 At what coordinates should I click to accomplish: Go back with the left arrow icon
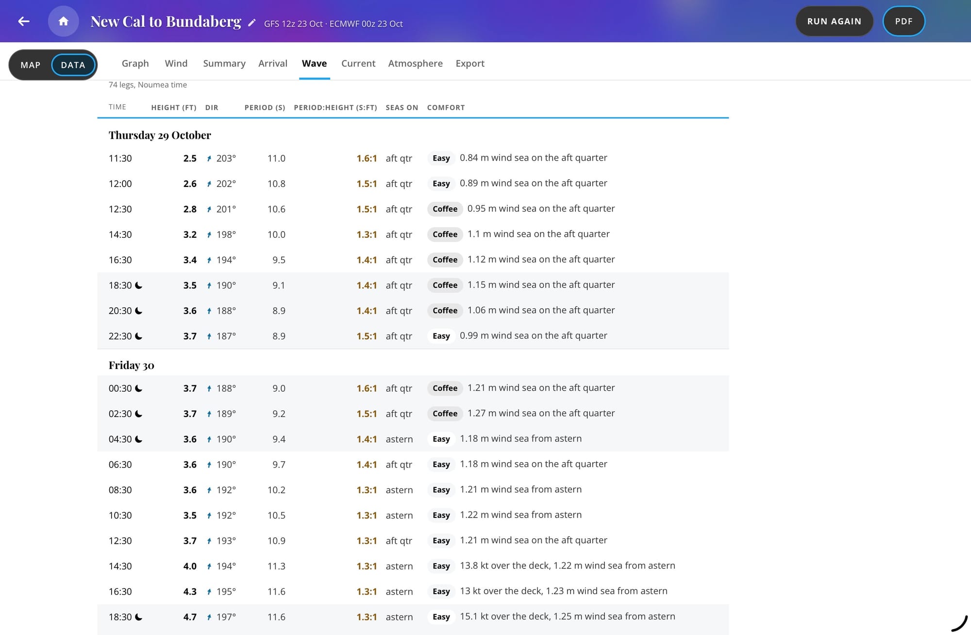(24, 21)
